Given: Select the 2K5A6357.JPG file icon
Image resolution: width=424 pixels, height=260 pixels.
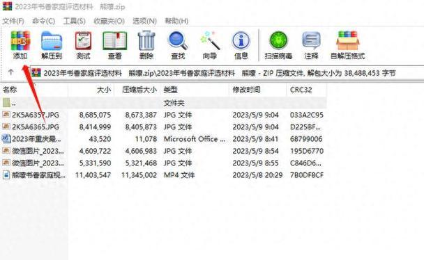Looking at the screenshot, I should point(6,115).
